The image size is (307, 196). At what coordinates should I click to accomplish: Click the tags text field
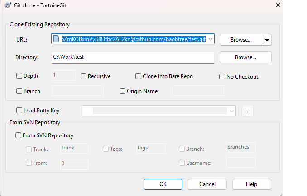coord(151,149)
